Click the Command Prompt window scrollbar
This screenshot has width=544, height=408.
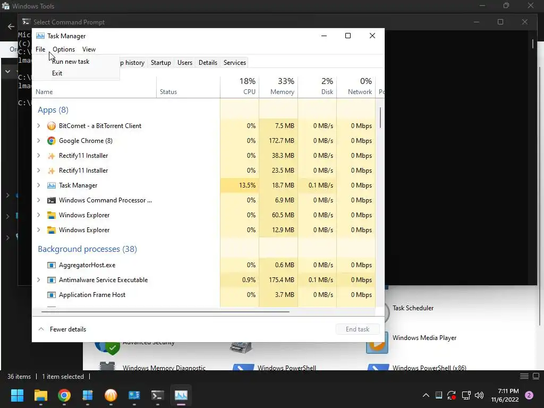tap(532, 44)
